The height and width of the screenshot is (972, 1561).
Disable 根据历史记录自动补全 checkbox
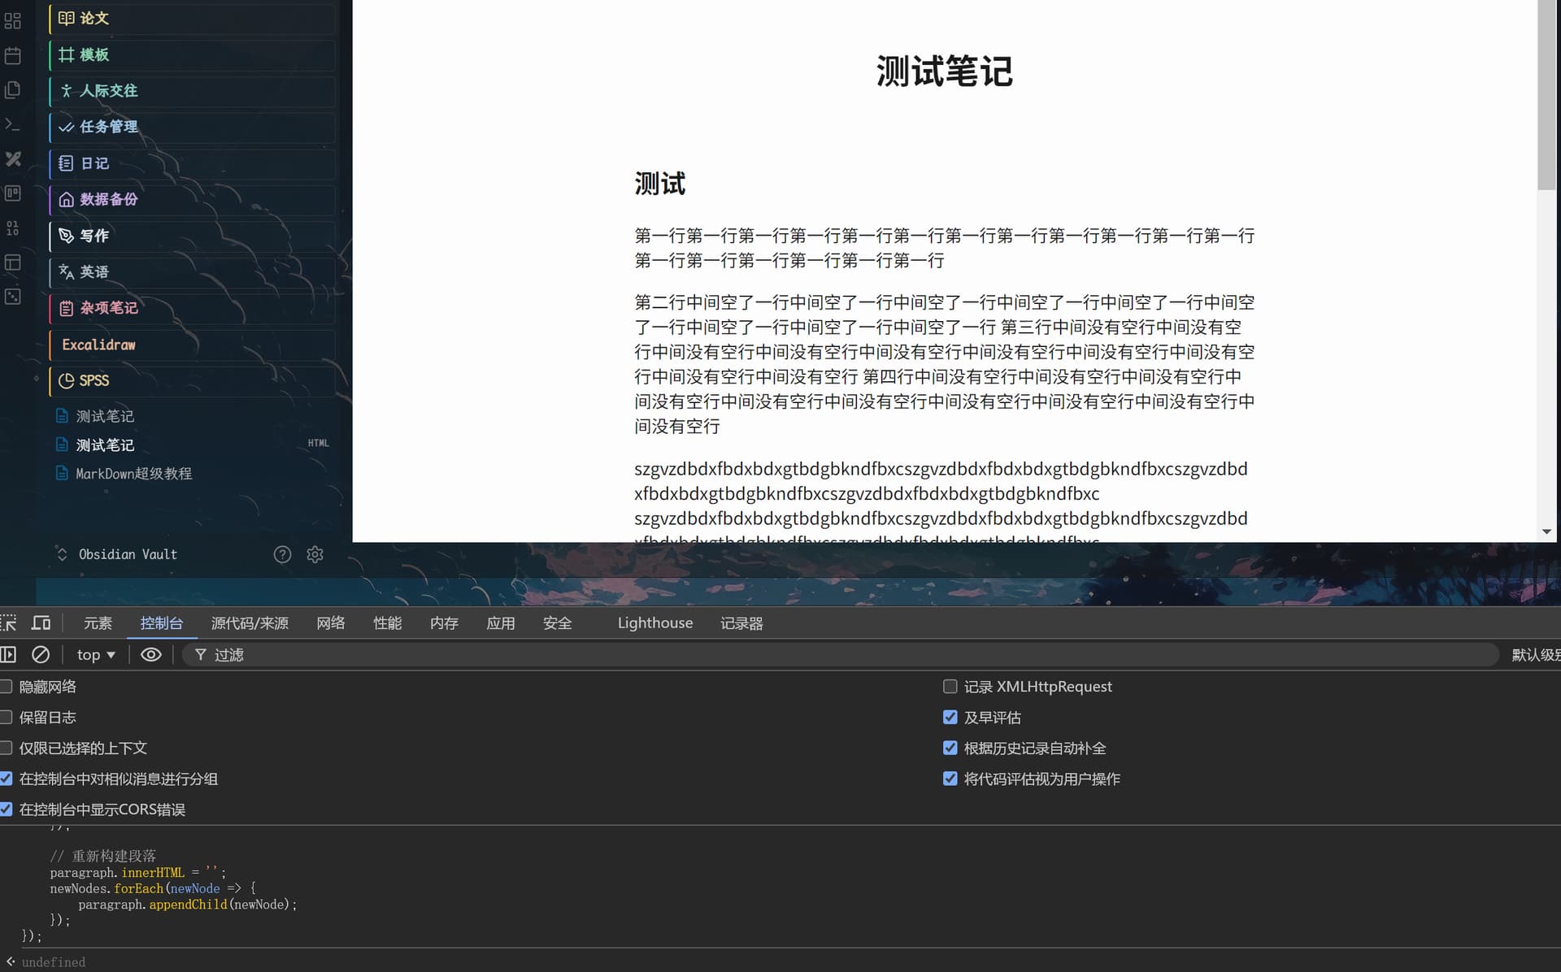click(950, 748)
